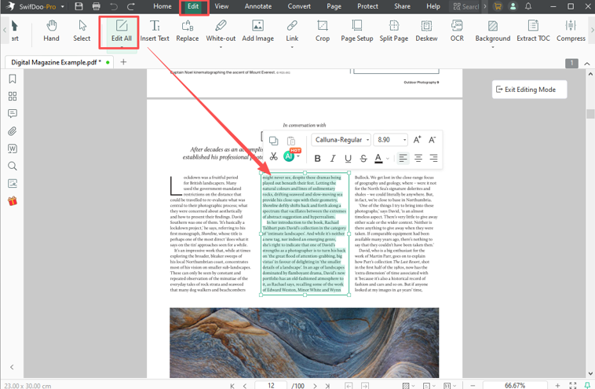
Task: Open the Replace tool
Action: 188,31
